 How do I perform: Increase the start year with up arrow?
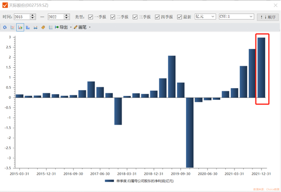[33, 15]
